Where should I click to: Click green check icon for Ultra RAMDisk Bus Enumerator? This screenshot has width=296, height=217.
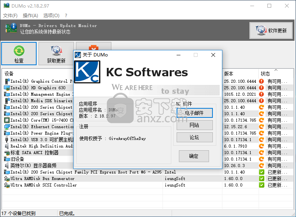(261, 178)
